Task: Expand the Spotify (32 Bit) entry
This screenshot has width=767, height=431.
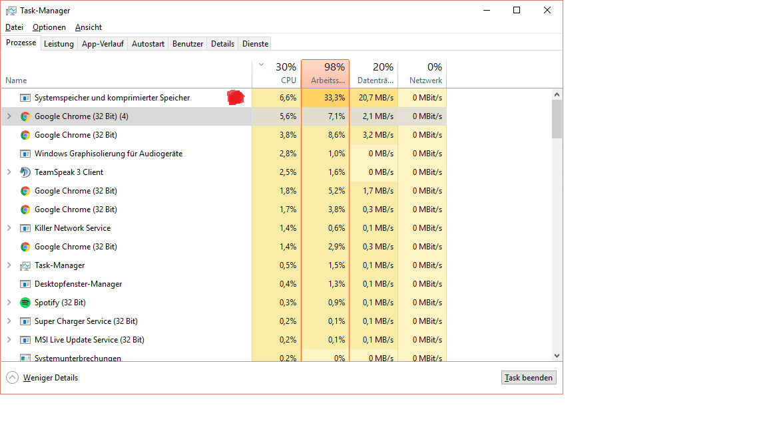Action: tap(9, 303)
